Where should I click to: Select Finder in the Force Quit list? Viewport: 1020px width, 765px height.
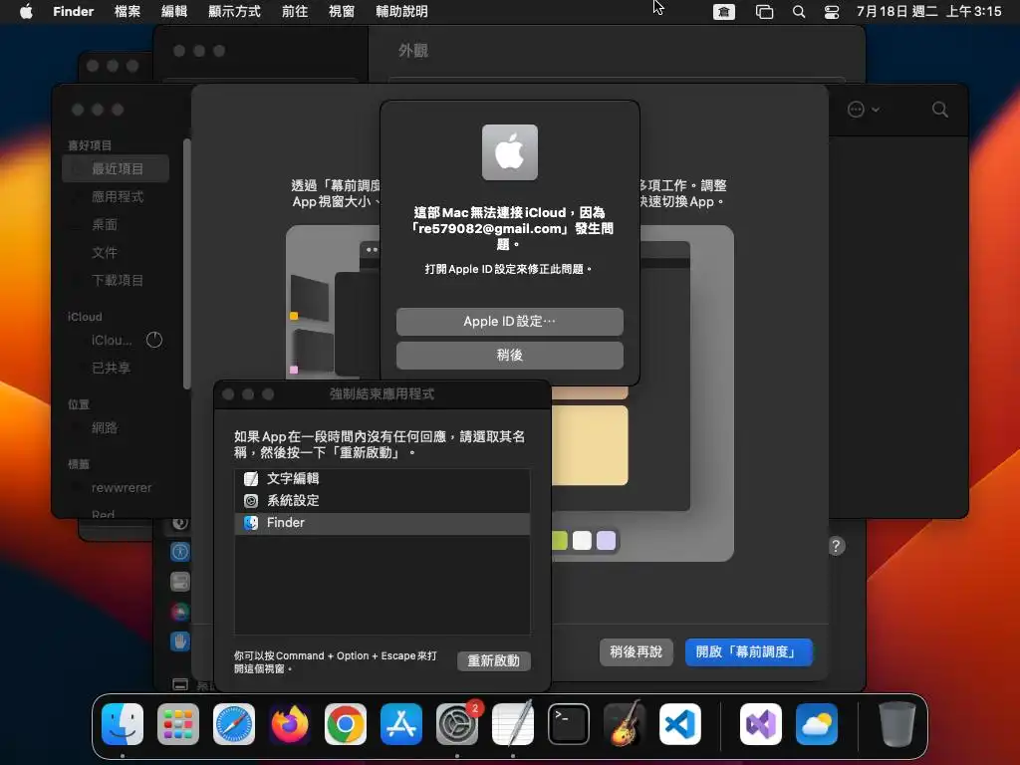(382, 523)
